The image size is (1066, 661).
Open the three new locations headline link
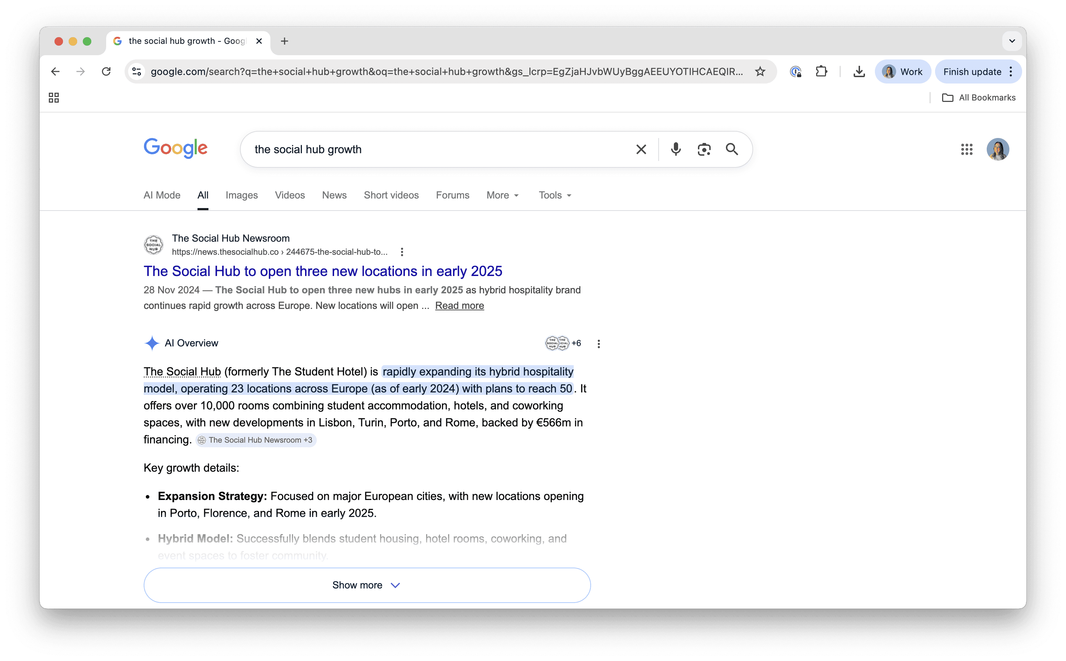click(x=323, y=271)
